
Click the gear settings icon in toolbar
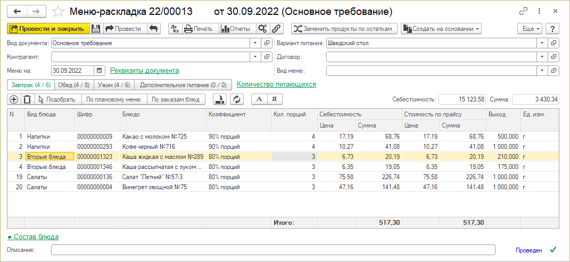(262, 29)
